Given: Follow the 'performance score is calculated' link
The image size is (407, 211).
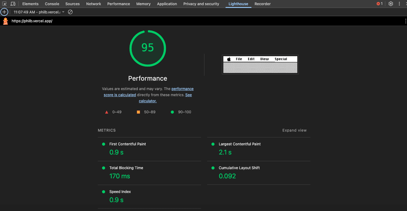Looking at the screenshot, I should (x=148, y=92).
